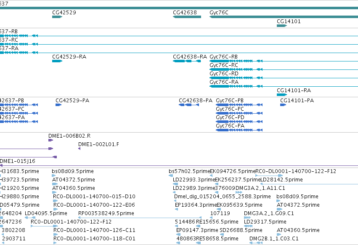Screen dimensions: 358x245
Task: Select the RC0-DL0001-140700-126-C11 label
Action: pos(94,230)
